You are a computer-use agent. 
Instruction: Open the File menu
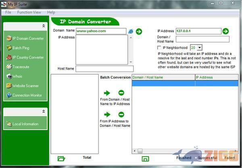point(8,12)
